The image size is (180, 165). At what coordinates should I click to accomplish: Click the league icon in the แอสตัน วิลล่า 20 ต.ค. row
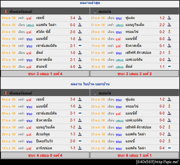169,134
